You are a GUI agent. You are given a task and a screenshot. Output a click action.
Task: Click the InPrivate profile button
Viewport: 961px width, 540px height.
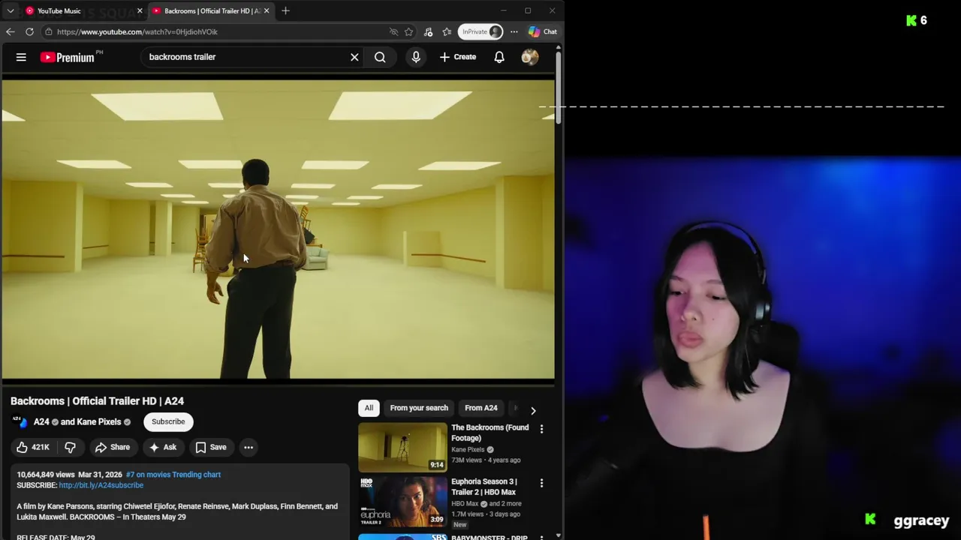[x=481, y=31]
